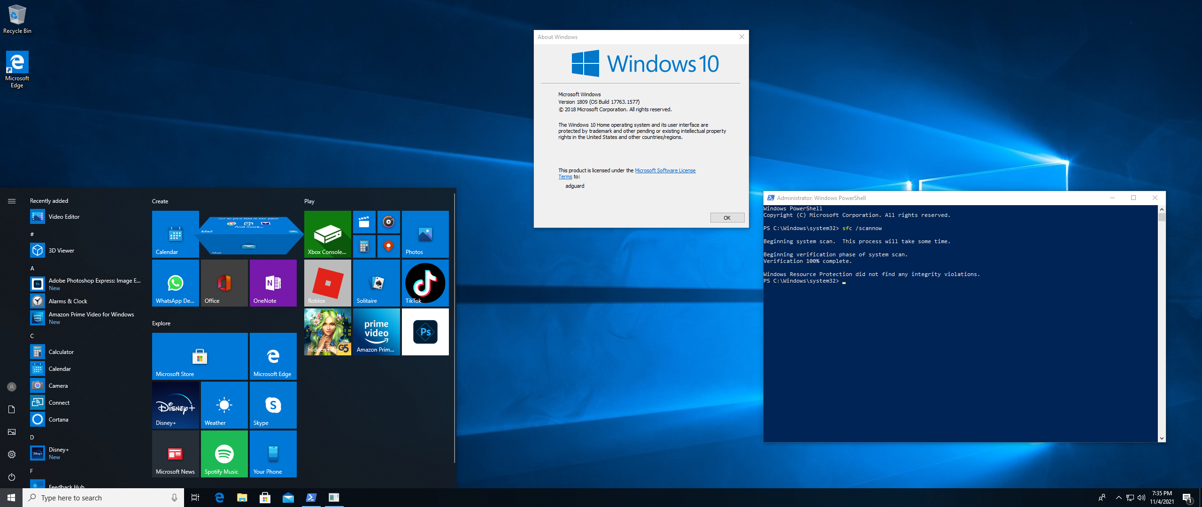Viewport: 1202px width, 507px height.
Task: Click the Create group header
Action: click(160, 201)
